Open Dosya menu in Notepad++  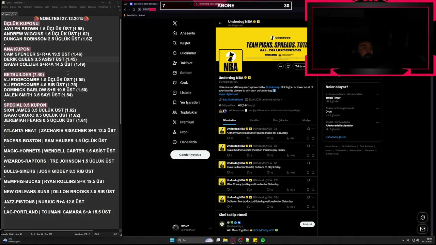tap(5, 7)
